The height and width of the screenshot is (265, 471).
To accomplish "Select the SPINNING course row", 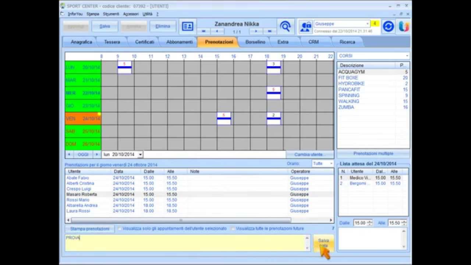I will (373, 95).
